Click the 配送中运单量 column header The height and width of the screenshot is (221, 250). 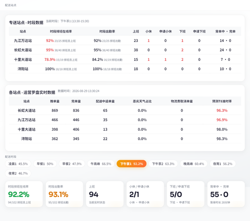pyautogui.click(x=105, y=101)
